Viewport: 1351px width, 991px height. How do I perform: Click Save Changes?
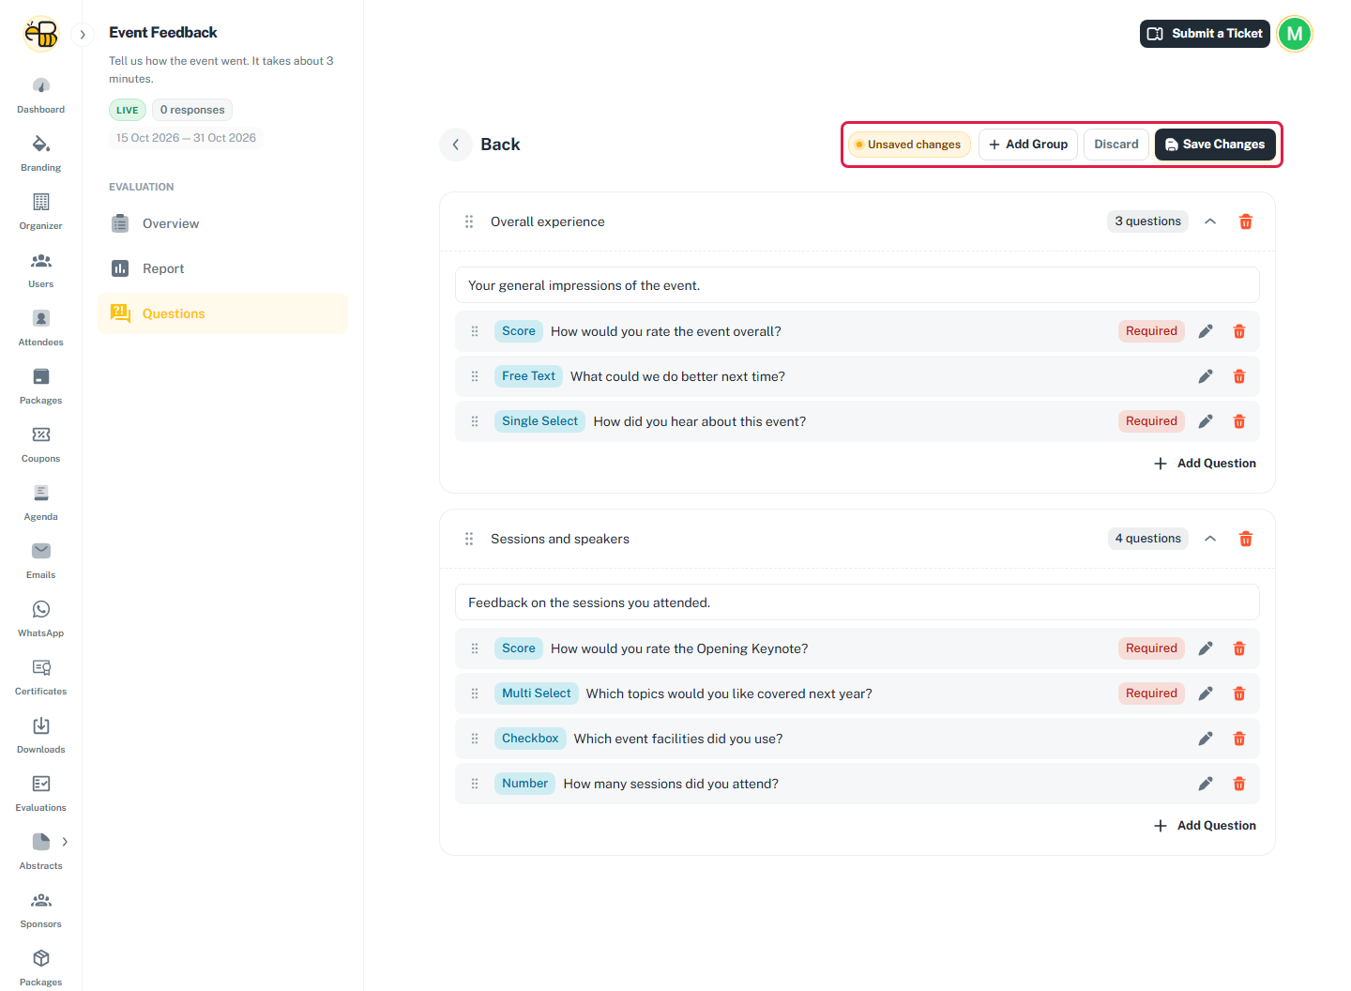click(x=1215, y=145)
